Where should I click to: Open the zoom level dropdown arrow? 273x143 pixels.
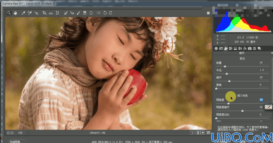click(x=28, y=133)
